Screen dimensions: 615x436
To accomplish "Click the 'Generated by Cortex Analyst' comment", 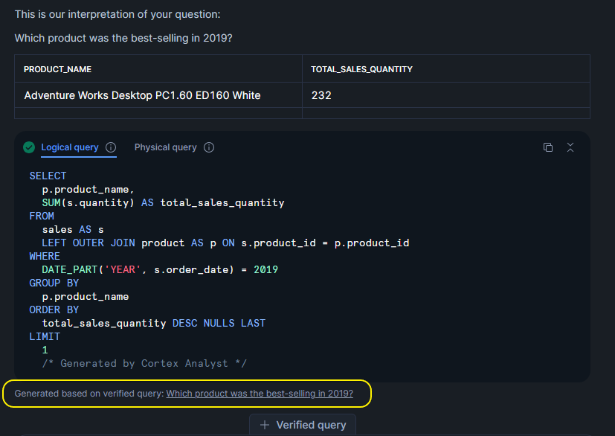I will 144,363.
